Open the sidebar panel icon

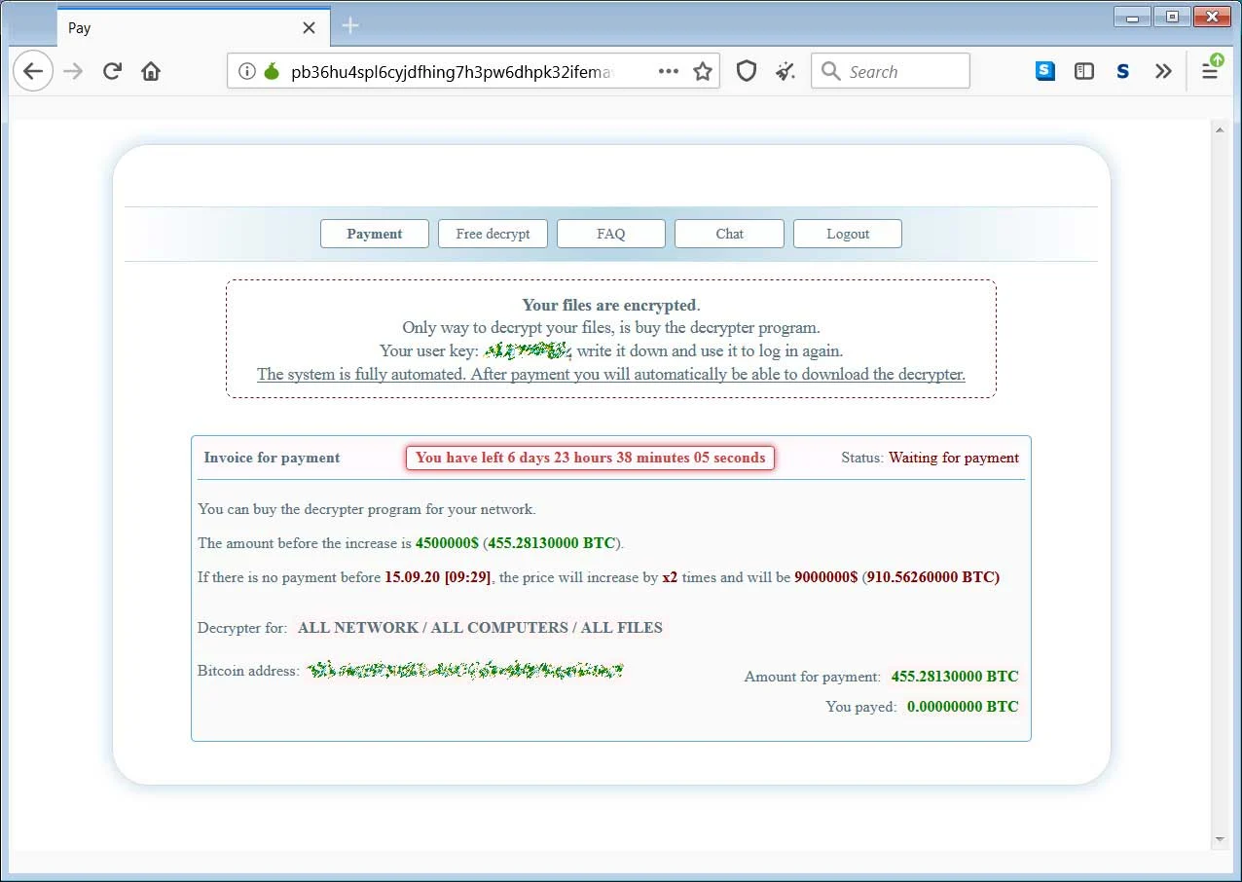1084,71
